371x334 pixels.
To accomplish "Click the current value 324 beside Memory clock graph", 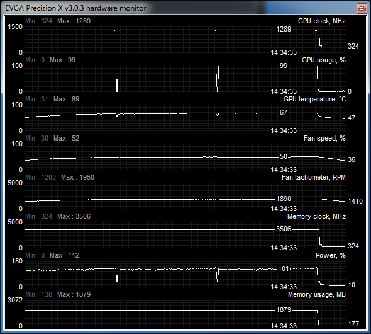I will pyautogui.click(x=353, y=246).
